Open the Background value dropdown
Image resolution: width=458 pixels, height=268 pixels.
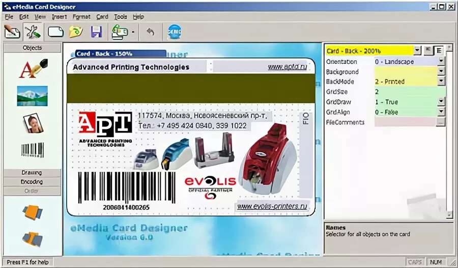point(441,71)
